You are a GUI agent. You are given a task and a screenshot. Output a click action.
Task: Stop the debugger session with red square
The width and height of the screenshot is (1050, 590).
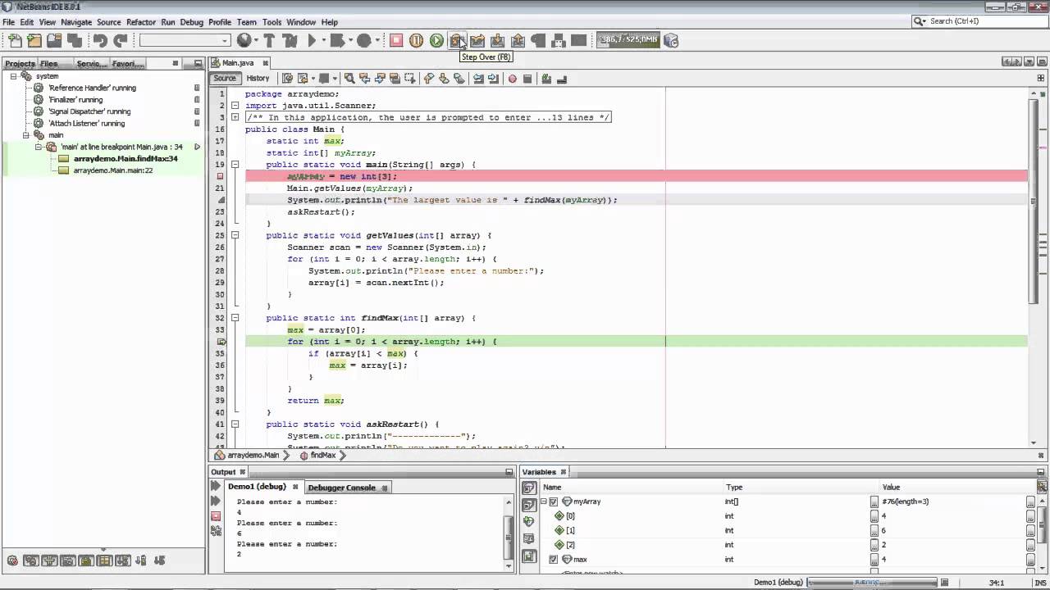[396, 40]
